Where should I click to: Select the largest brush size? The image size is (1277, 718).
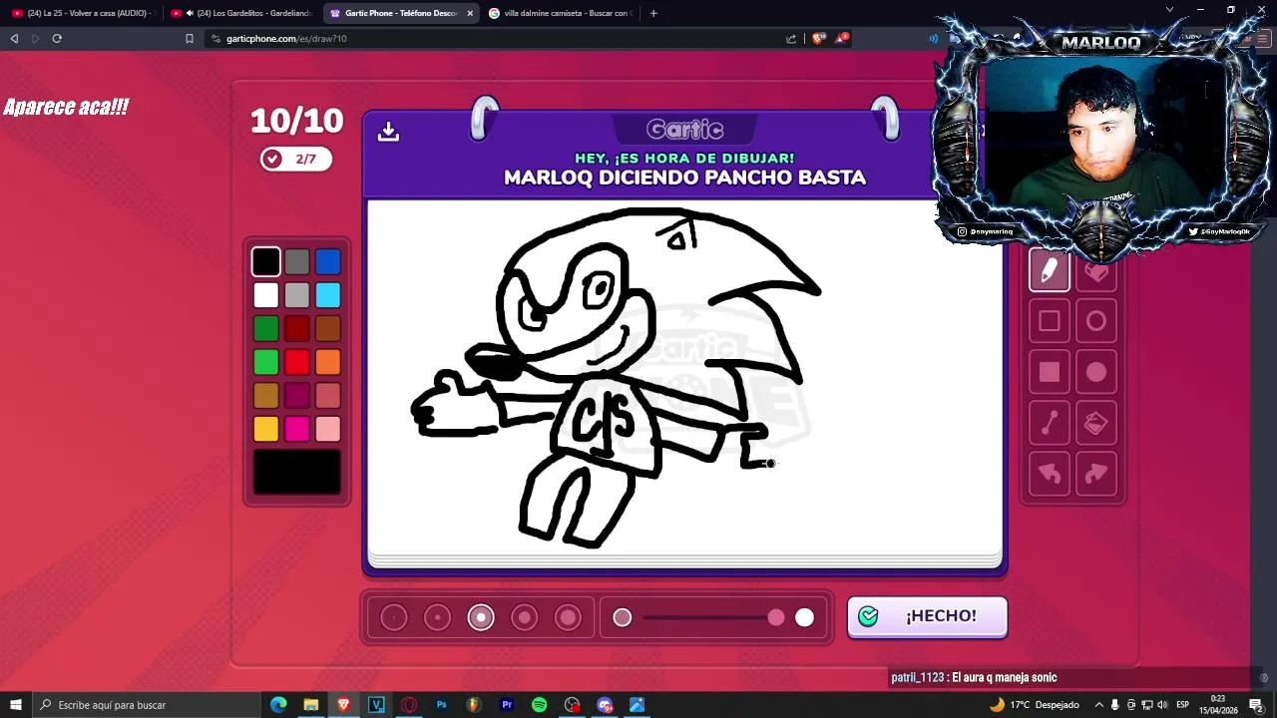pyautogui.click(x=568, y=618)
